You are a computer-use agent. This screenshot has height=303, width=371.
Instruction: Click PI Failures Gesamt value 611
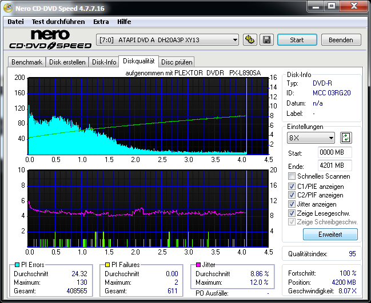[173, 290]
